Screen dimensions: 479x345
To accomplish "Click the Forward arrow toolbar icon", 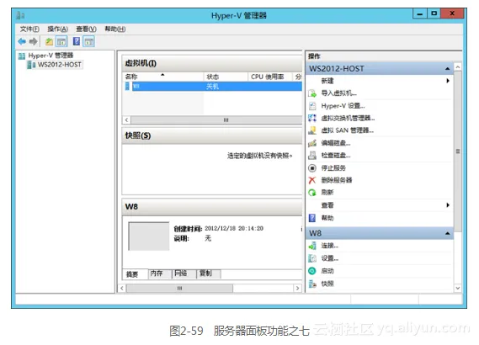I will pyautogui.click(x=34, y=41).
